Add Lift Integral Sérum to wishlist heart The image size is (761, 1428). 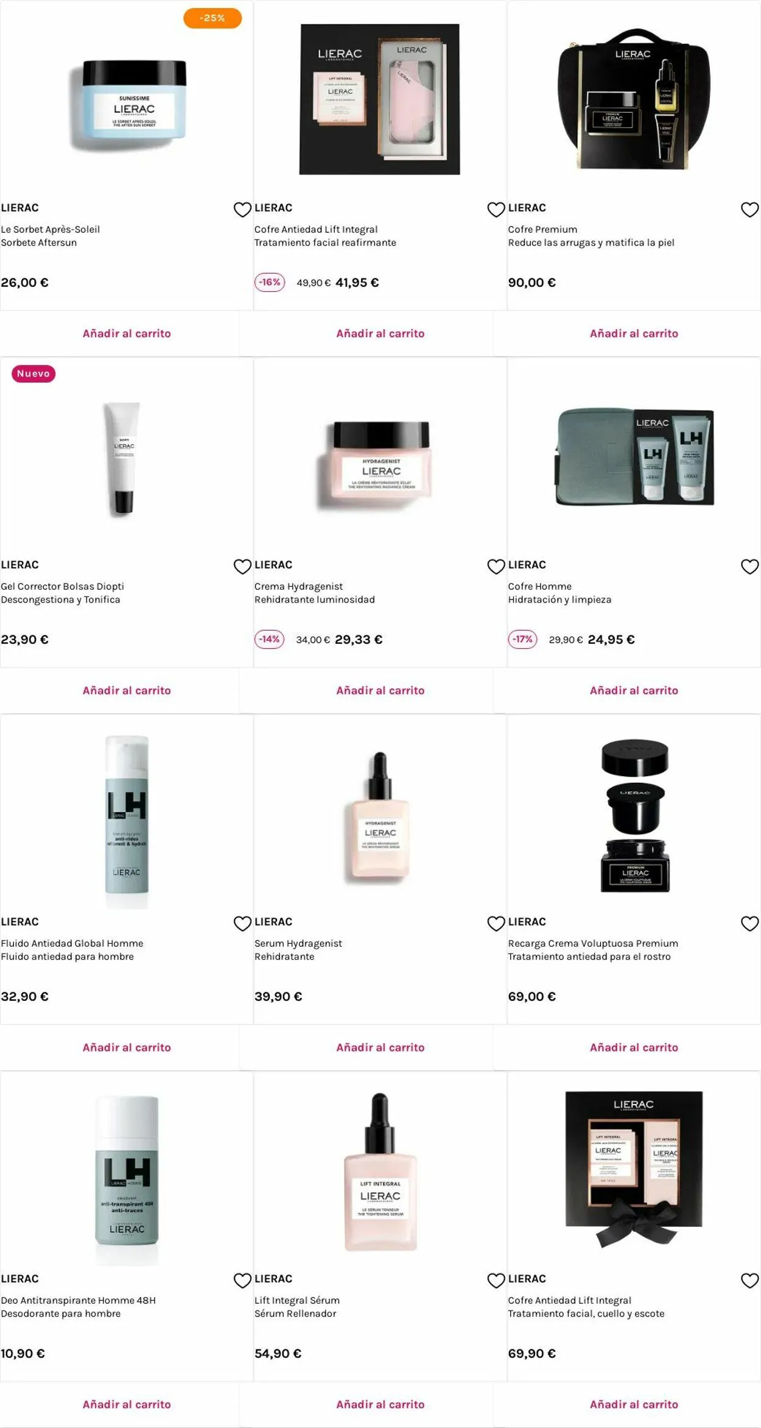click(x=496, y=1281)
